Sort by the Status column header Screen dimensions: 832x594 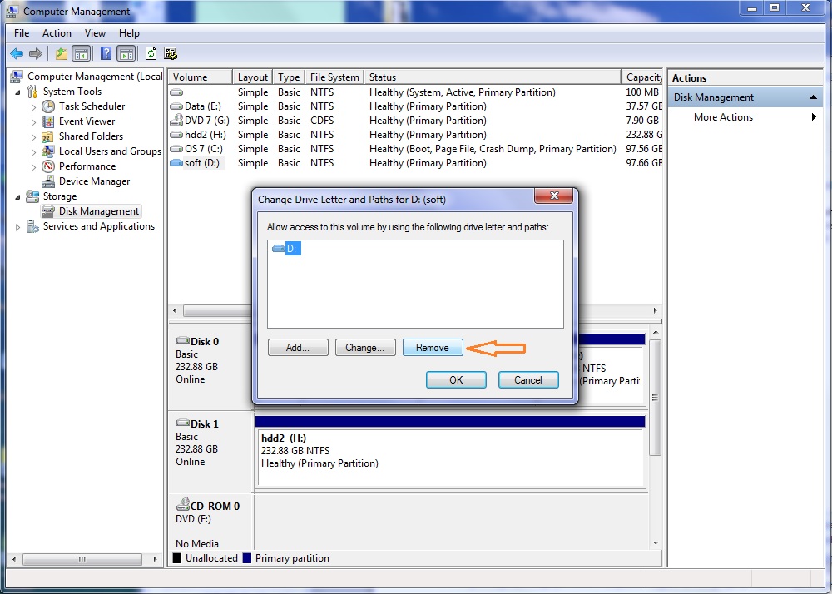(493, 77)
